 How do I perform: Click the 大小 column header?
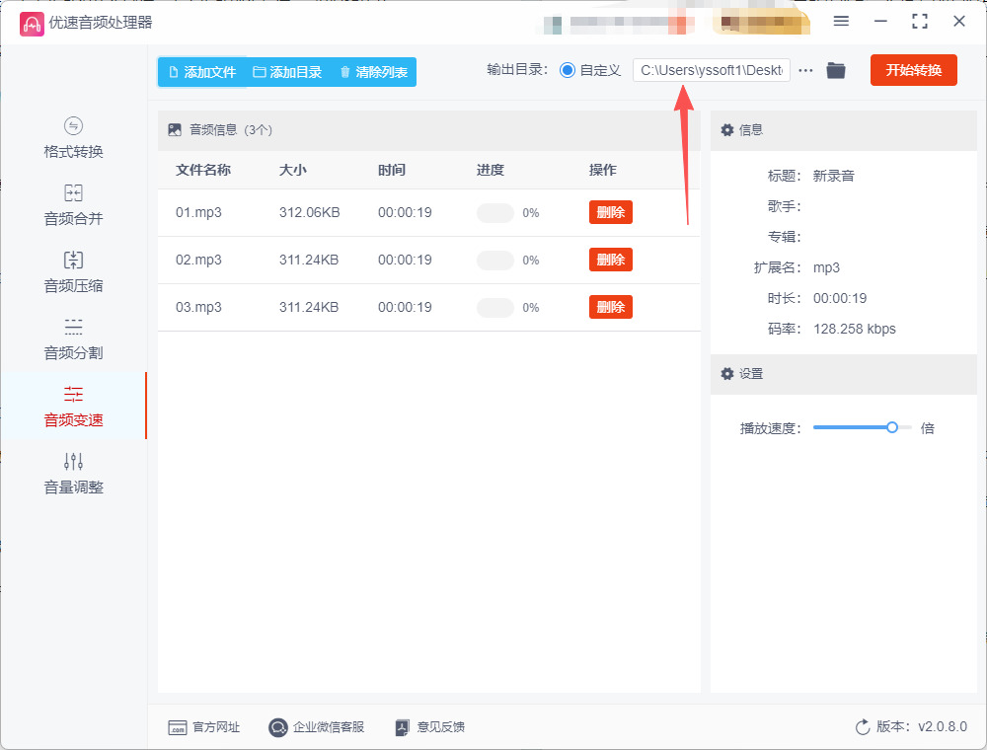click(293, 170)
